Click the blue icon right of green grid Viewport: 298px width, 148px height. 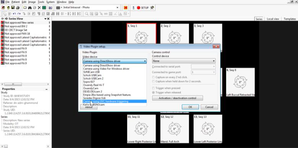(x=50, y=8)
